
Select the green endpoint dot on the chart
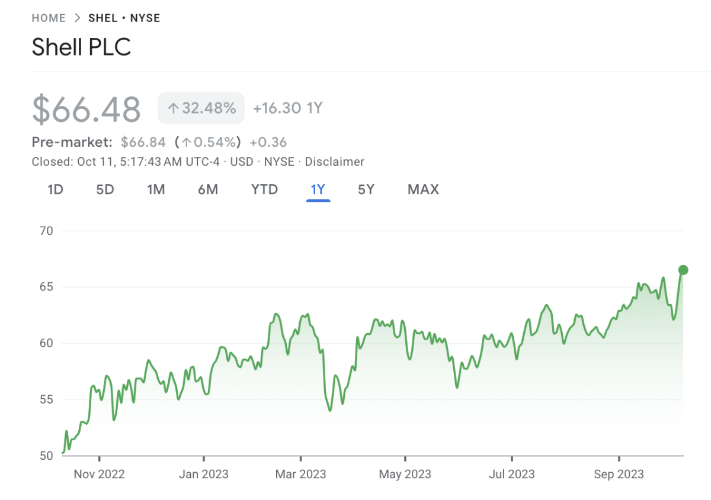tap(683, 270)
